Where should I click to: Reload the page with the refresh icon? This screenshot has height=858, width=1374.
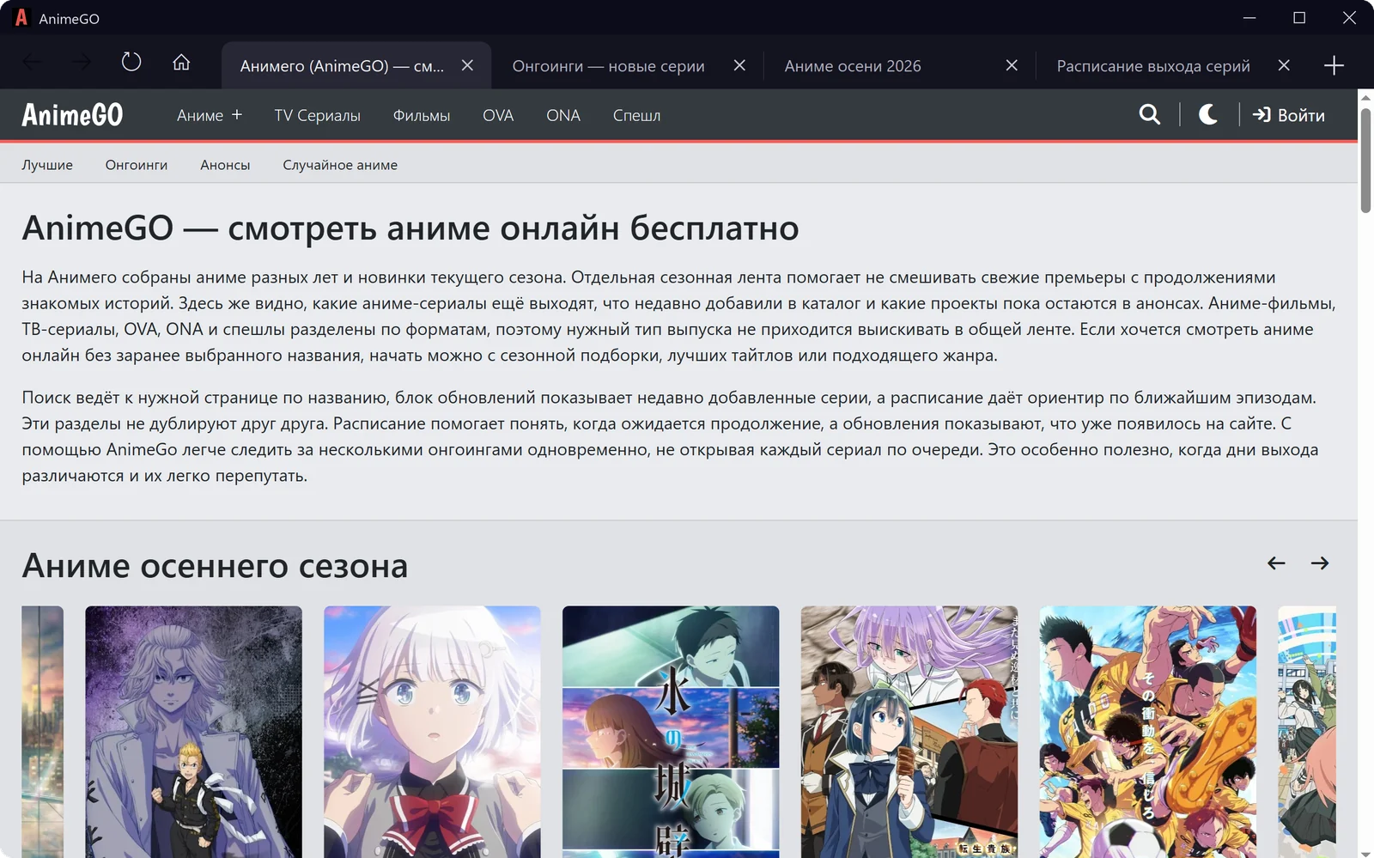(x=131, y=63)
